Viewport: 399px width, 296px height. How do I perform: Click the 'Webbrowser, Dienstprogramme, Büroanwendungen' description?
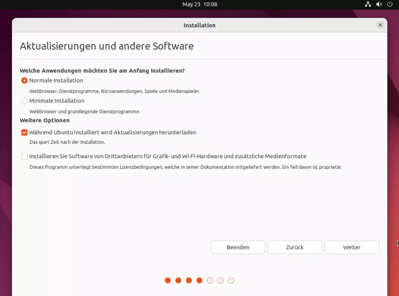[115, 91]
